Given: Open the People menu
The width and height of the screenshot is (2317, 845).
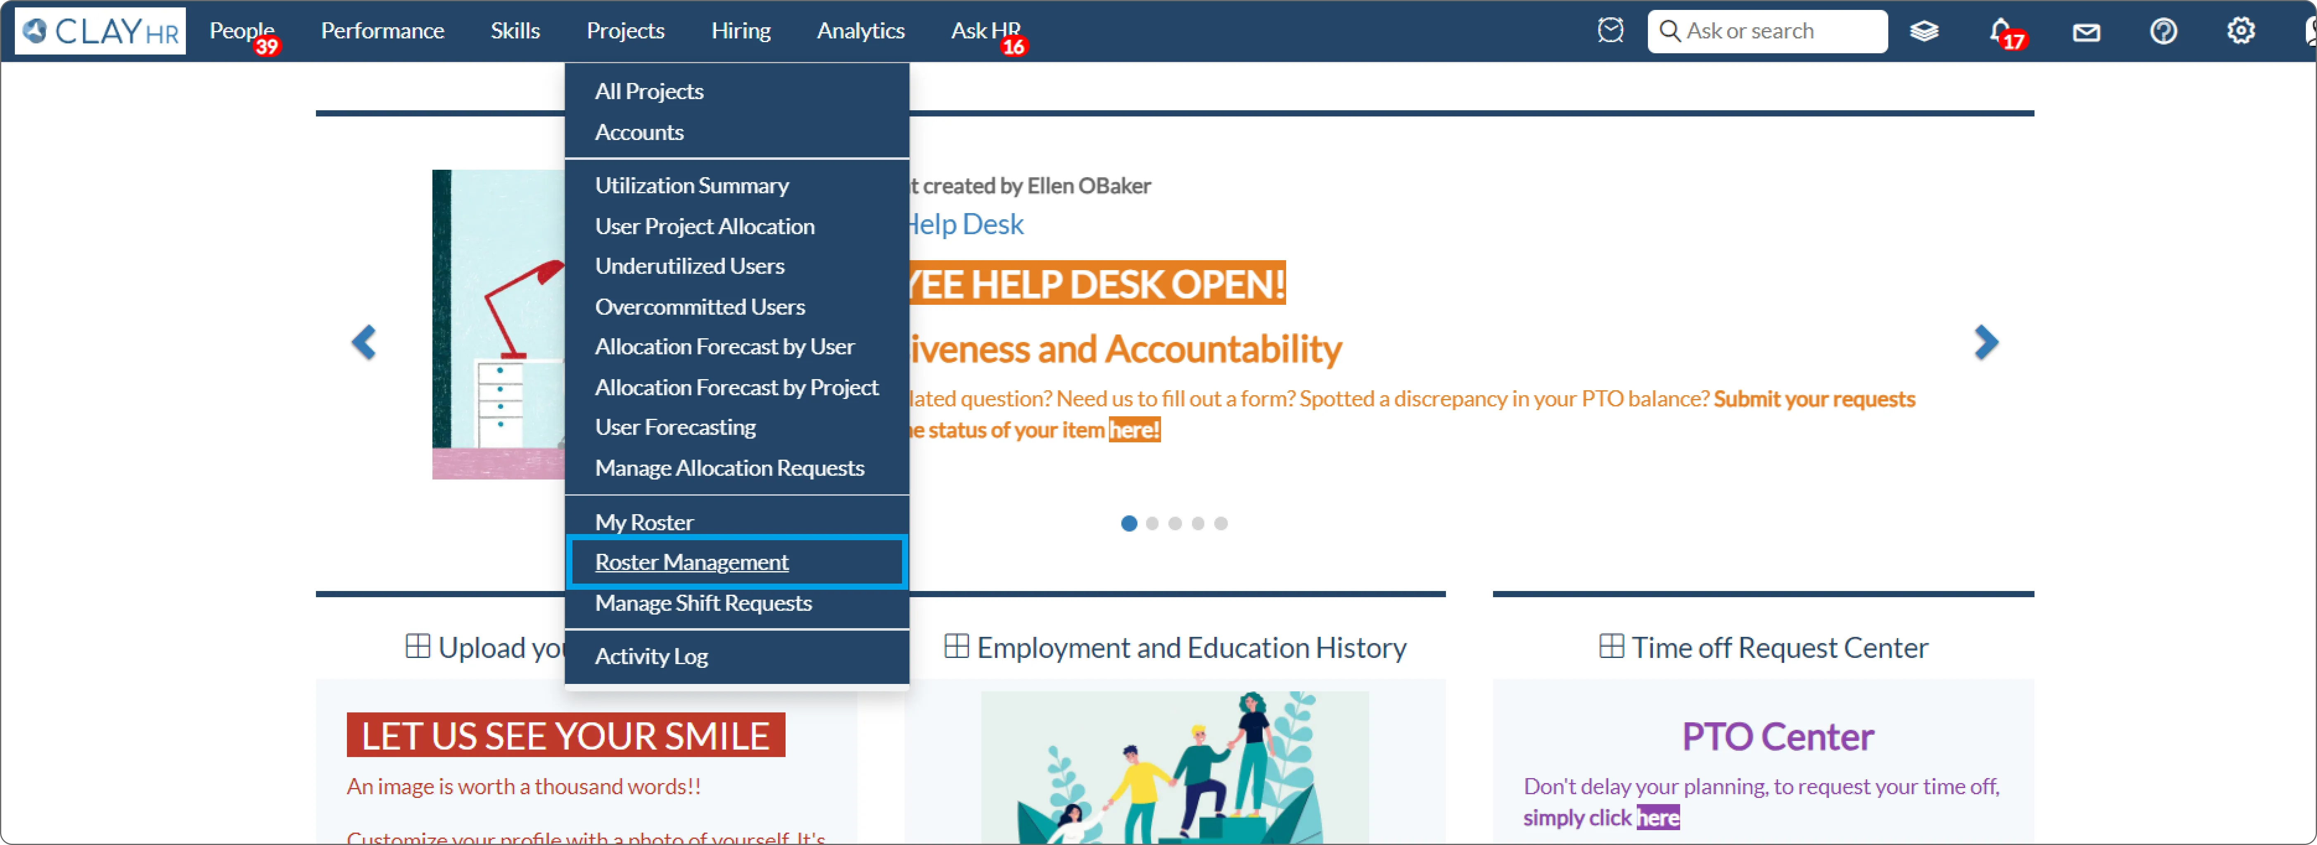Looking at the screenshot, I should 241,31.
